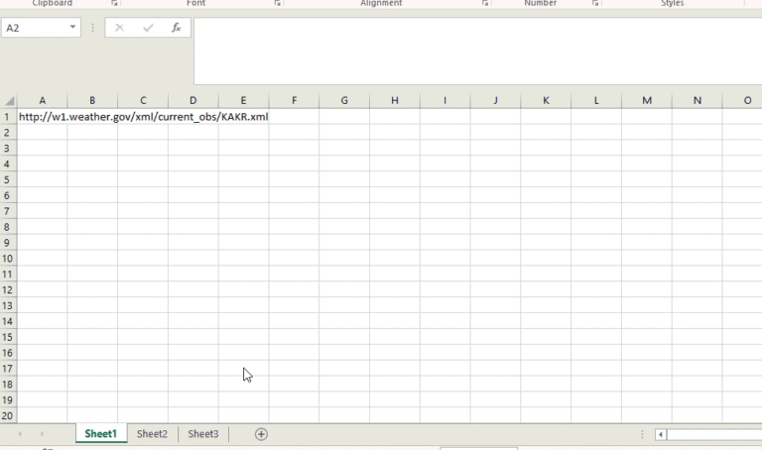The width and height of the screenshot is (762, 450).
Task: Select row 20 header
Action: (7, 415)
